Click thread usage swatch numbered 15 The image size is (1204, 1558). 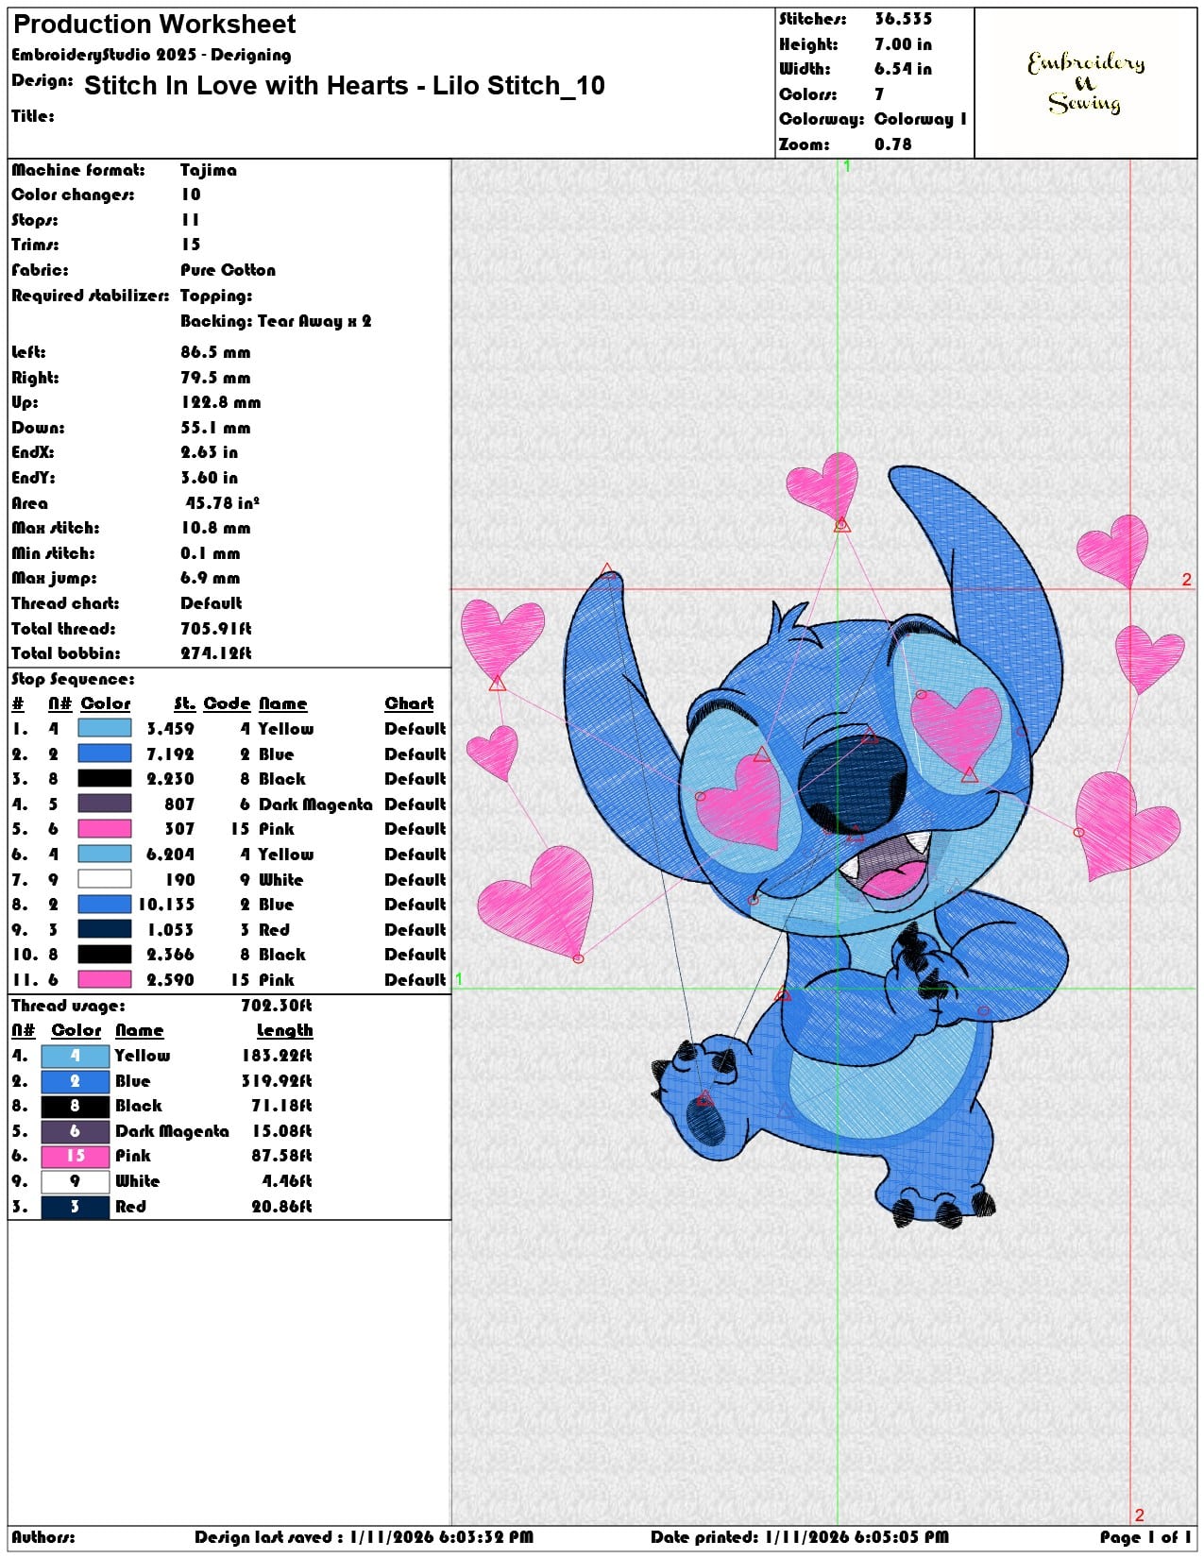tap(76, 1156)
